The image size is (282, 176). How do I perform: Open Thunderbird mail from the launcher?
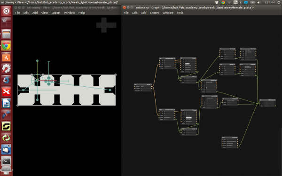coord(6,150)
